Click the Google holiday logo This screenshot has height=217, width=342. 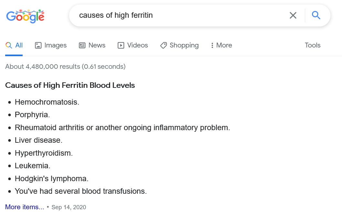[x=25, y=16]
